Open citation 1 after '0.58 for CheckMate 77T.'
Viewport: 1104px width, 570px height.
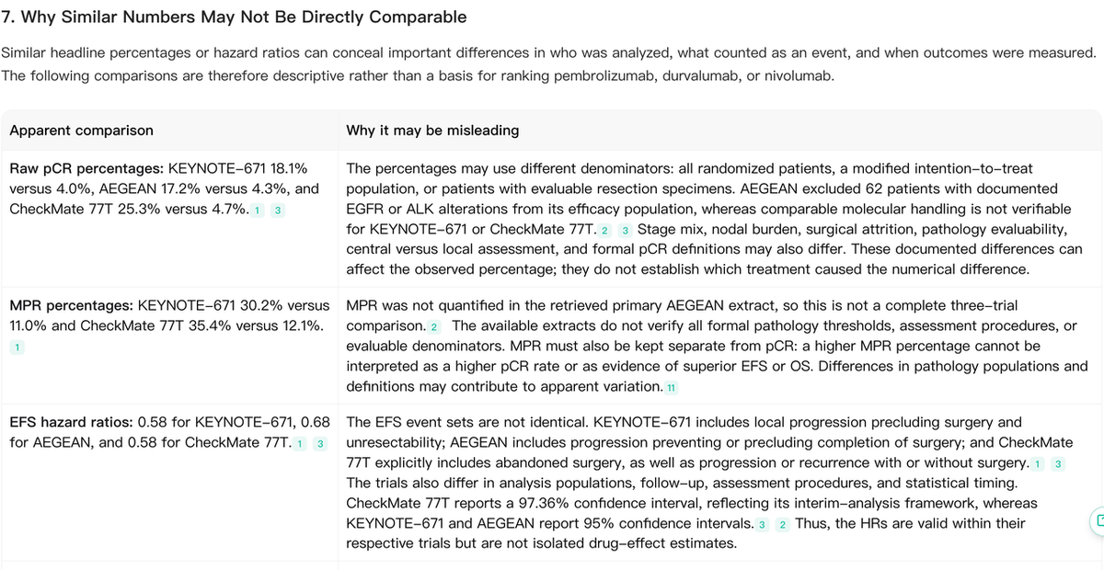tap(299, 444)
